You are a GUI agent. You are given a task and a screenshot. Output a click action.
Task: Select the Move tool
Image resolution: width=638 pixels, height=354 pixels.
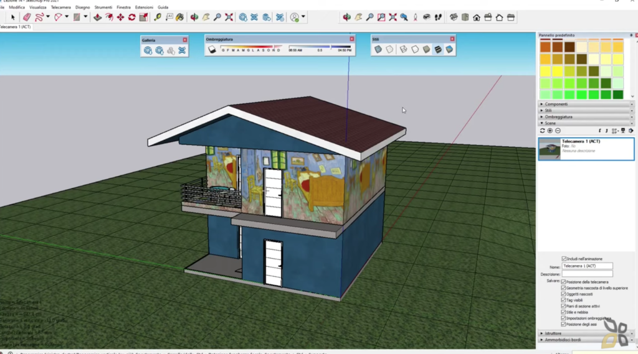click(x=120, y=17)
